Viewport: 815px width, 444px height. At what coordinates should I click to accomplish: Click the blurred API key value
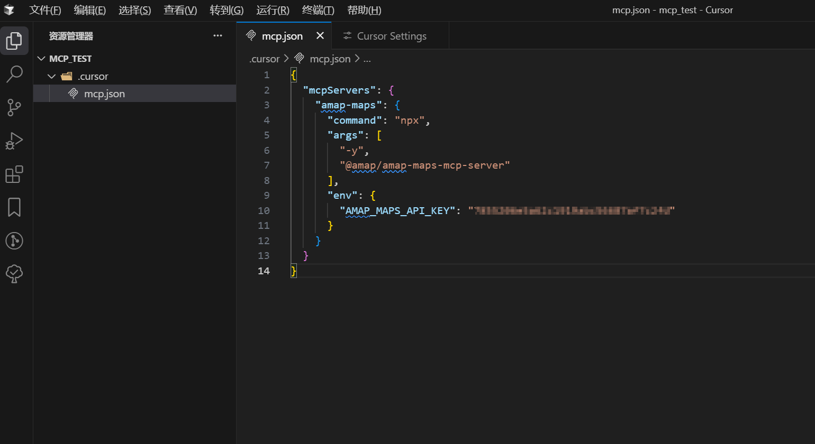pyautogui.click(x=572, y=210)
